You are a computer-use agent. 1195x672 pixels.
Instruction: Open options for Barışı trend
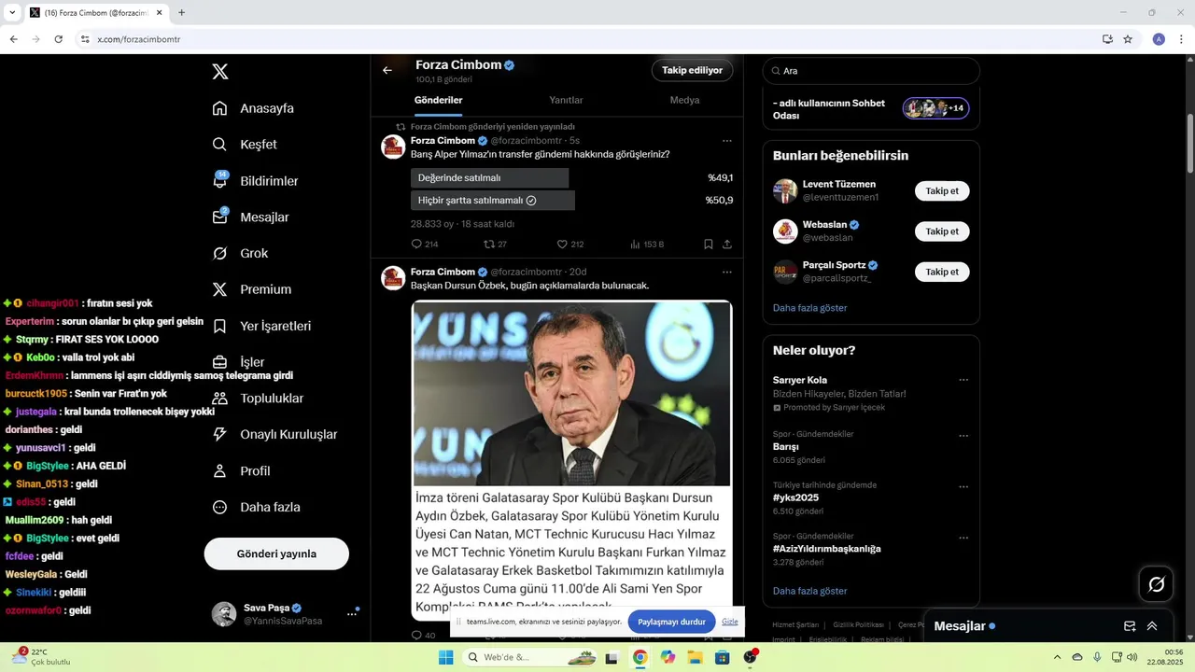pyautogui.click(x=963, y=436)
